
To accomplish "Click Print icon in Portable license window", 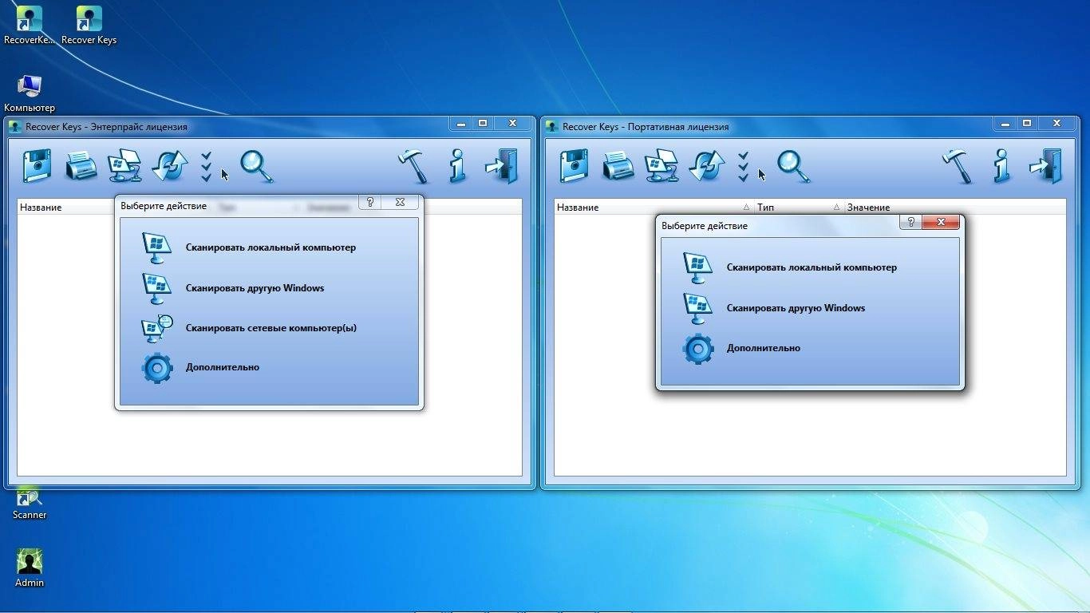I will point(618,166).
